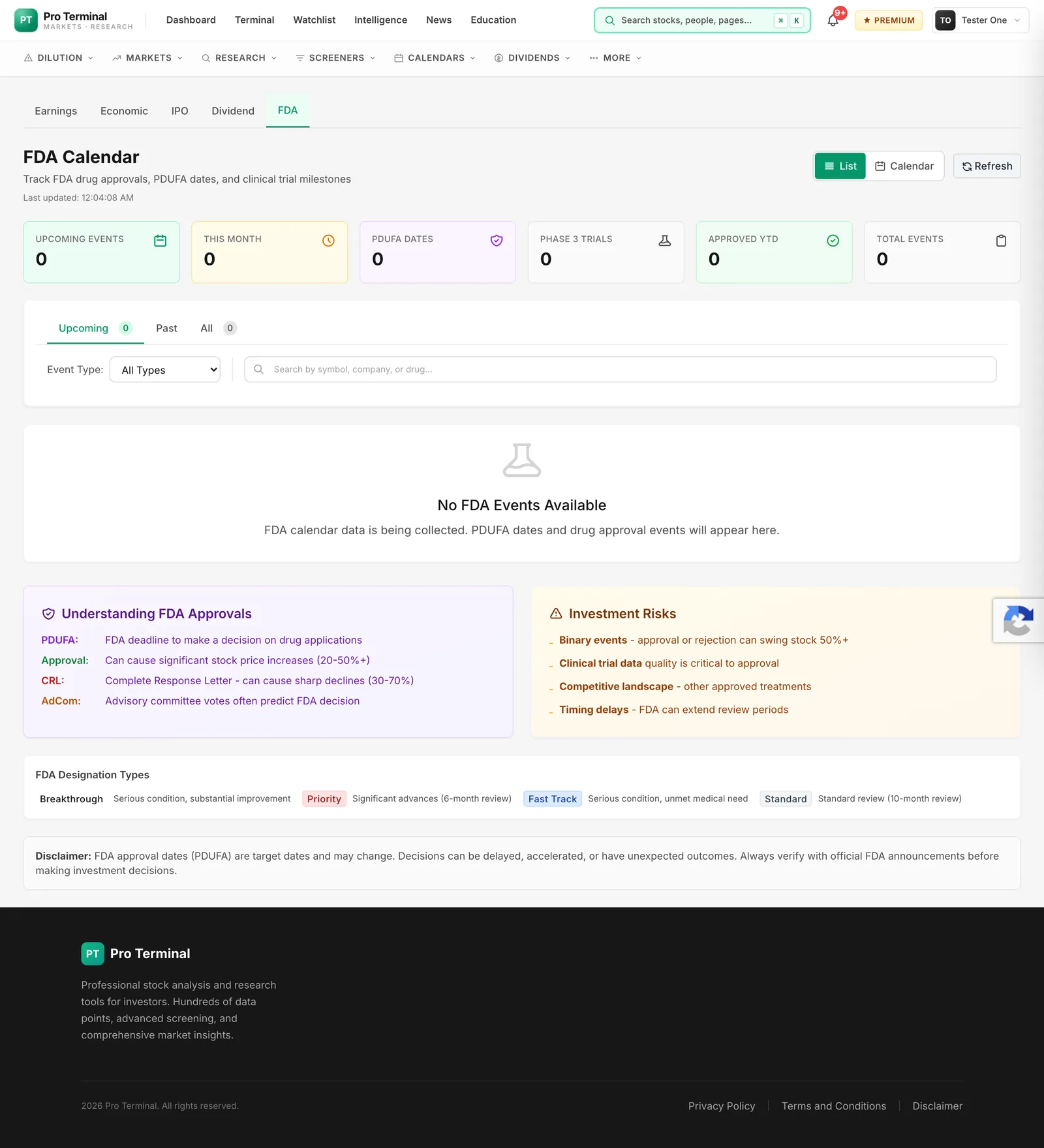The image size is (1044, 1148).
Task: Click the Total Events clipboard icon
Action: tap(1001, 241)
